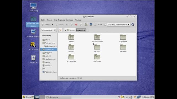Open the Вперёд history dropdown arrow

67,24
